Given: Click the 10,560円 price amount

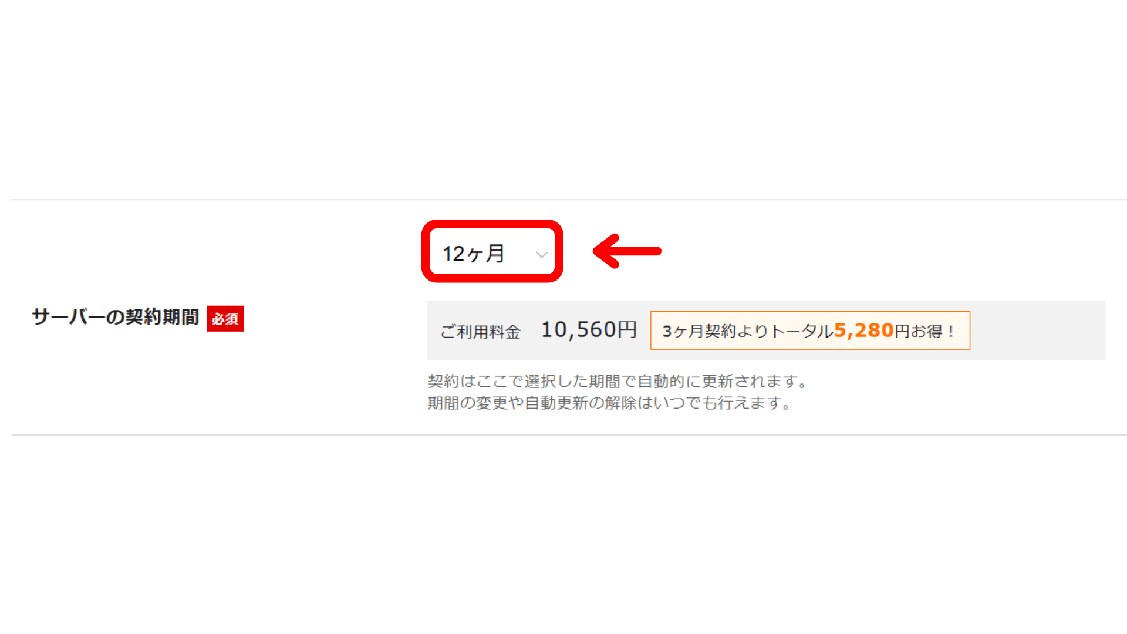Looking at the screenshot, I should 589,330.
